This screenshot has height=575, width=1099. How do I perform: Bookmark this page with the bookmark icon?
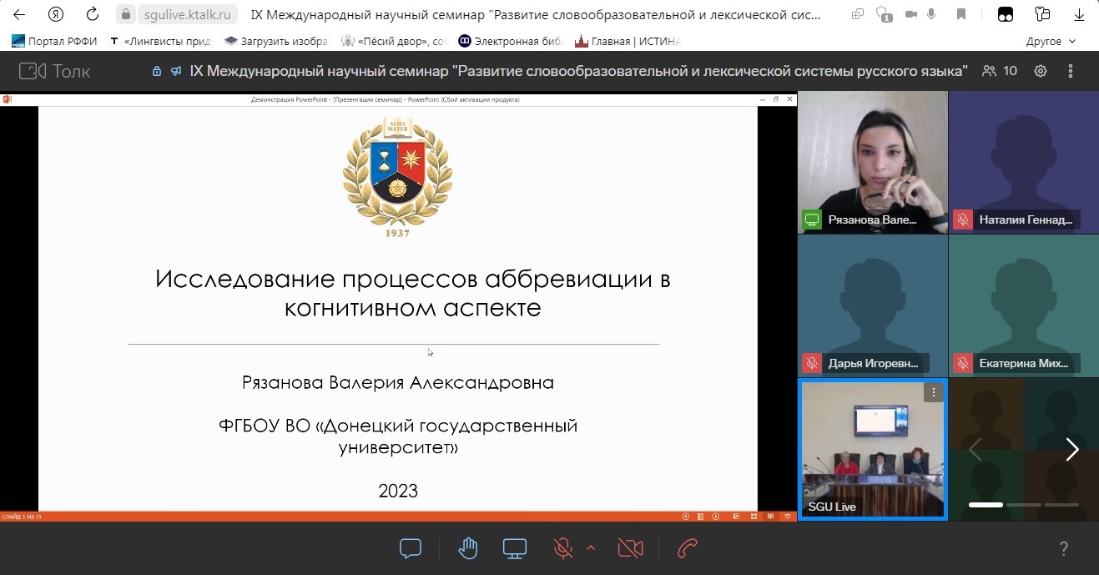pos(961,15)
